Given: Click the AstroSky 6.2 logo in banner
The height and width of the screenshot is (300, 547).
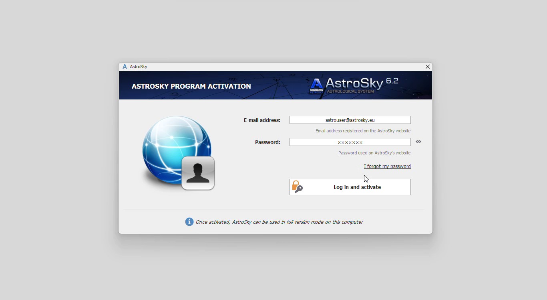Looking at the screenshot, I should click(x=354, y=85).
